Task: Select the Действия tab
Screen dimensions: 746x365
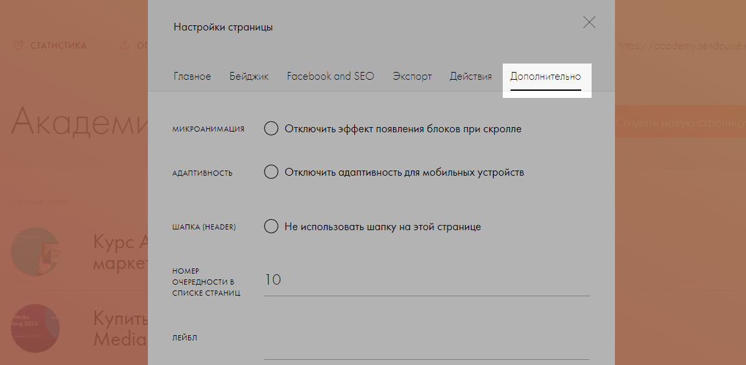Action: [470, 77]
